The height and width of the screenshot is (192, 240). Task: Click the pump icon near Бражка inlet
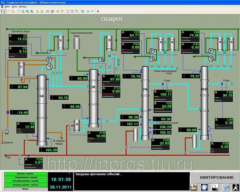[x=6, y=132]
